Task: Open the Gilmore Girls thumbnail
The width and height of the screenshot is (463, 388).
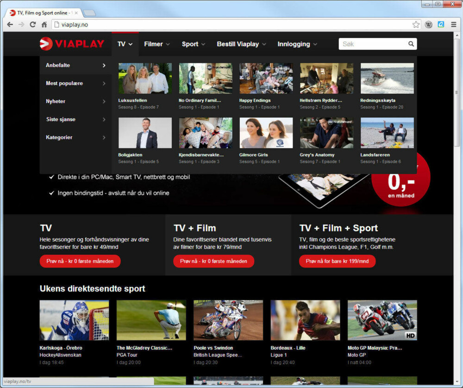Action: coord(266,133)
